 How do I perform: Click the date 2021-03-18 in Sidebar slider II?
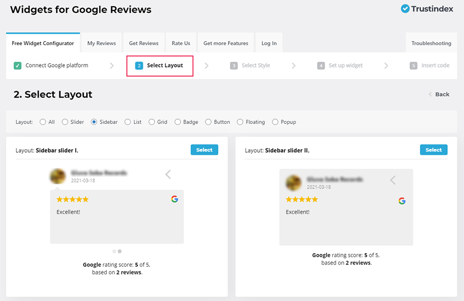(x=319, y=187)
